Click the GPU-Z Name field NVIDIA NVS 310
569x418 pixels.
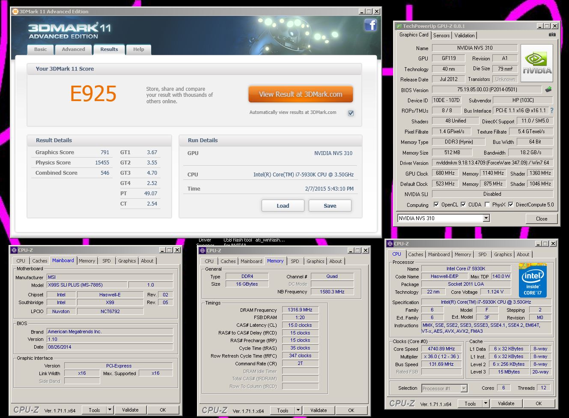pyautogui.click(x=474, y=48)
